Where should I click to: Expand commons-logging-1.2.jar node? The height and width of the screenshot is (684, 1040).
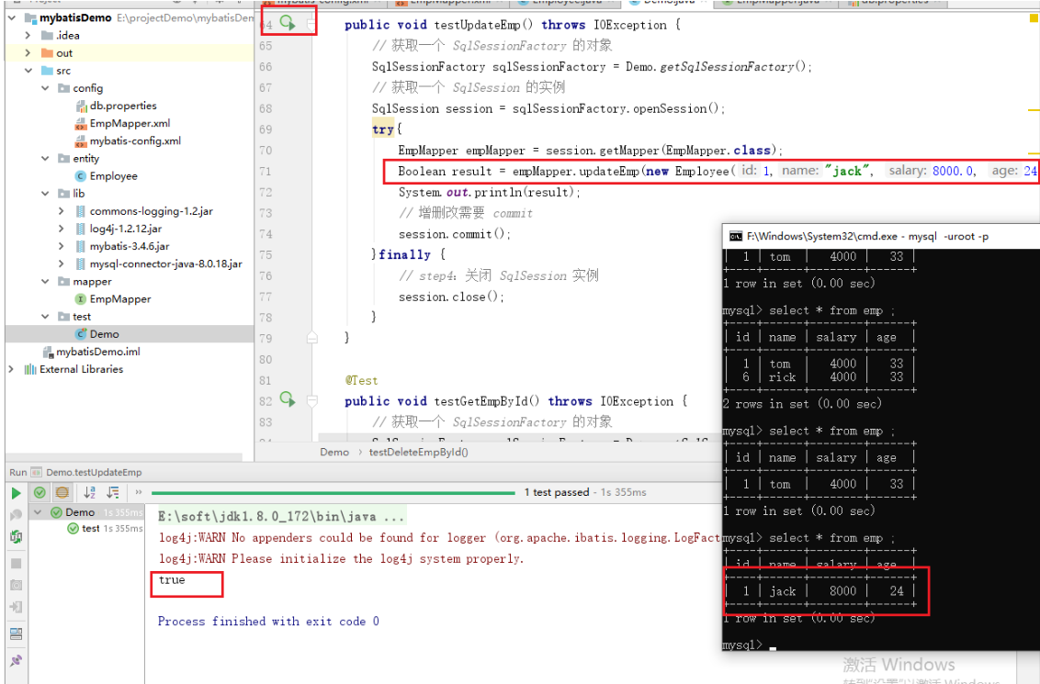coord(61,211)
